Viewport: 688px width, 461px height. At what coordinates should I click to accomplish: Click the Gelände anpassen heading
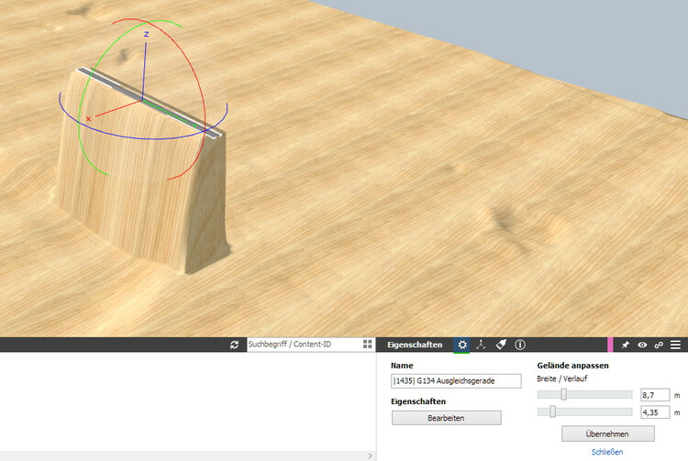tap(572, 366)
